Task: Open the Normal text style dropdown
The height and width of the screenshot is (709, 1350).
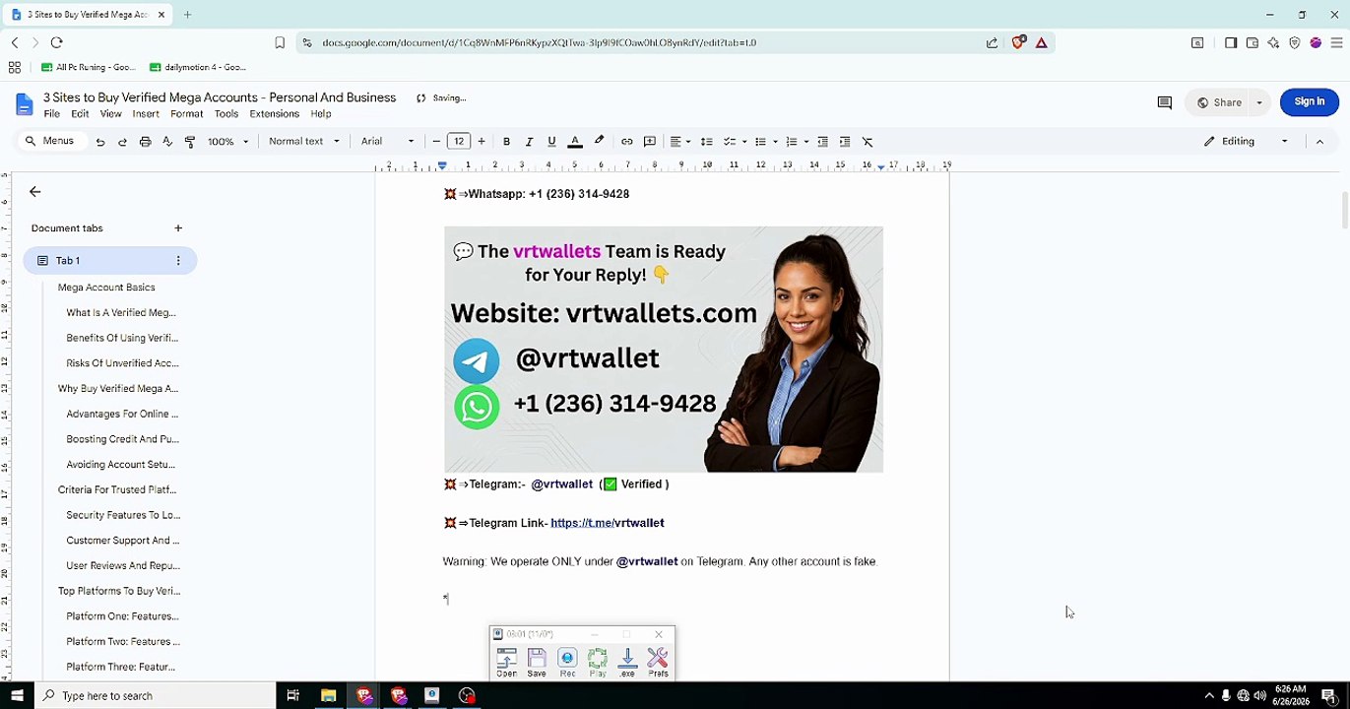Action: [304, 142]
